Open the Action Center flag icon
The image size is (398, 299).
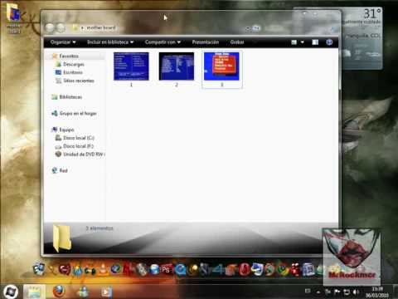(337, 292)
